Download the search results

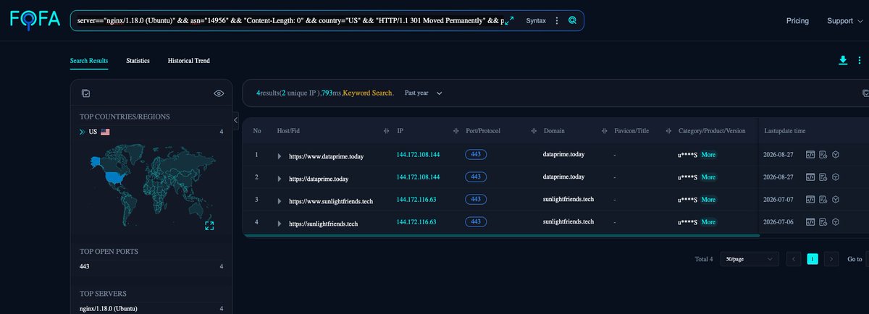click(842, 61)
